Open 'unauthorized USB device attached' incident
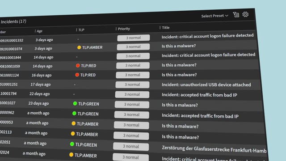286x161 pixels. coord(206,85)
